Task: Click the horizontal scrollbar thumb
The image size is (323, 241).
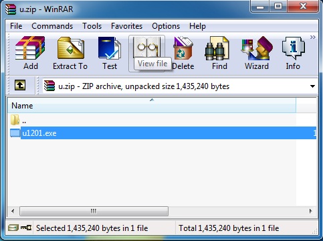Action: click(94, 211)
